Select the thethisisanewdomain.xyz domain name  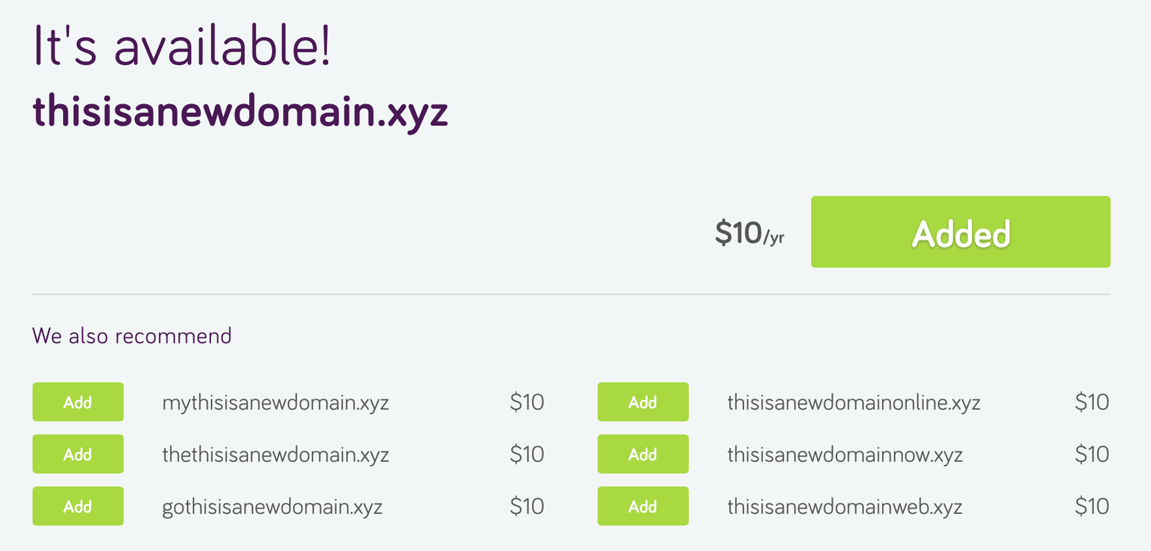pyautogui.click(x=275, y=454)
